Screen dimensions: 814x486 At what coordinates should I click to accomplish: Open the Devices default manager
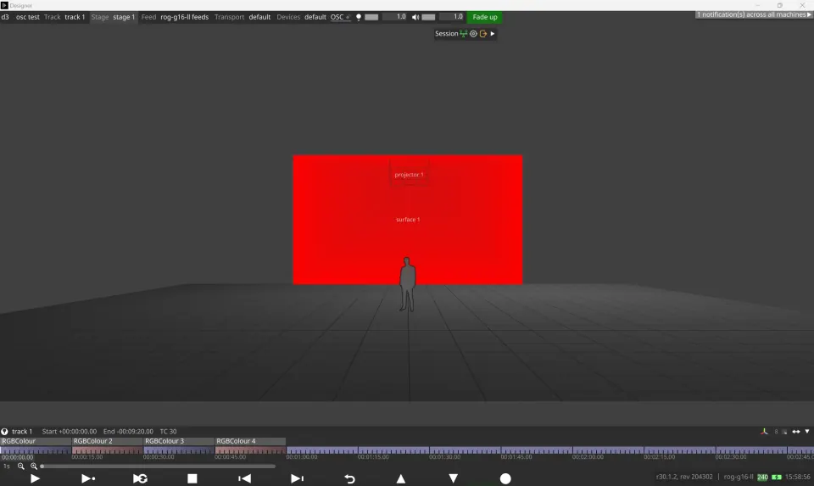tap(315, 17)
